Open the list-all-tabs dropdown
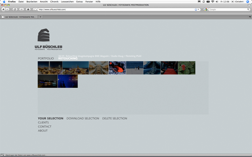 [250, 17]
